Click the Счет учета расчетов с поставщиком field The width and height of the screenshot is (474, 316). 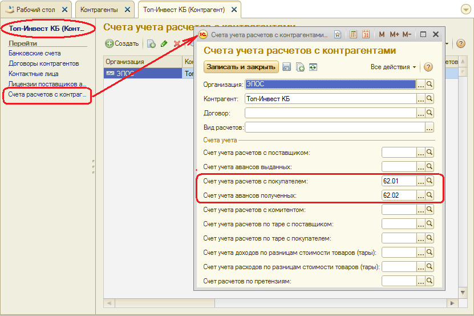398,152
